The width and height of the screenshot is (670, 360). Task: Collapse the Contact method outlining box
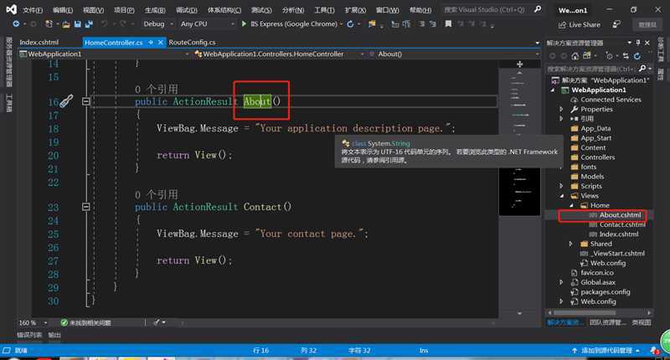(x=86, y=207)
